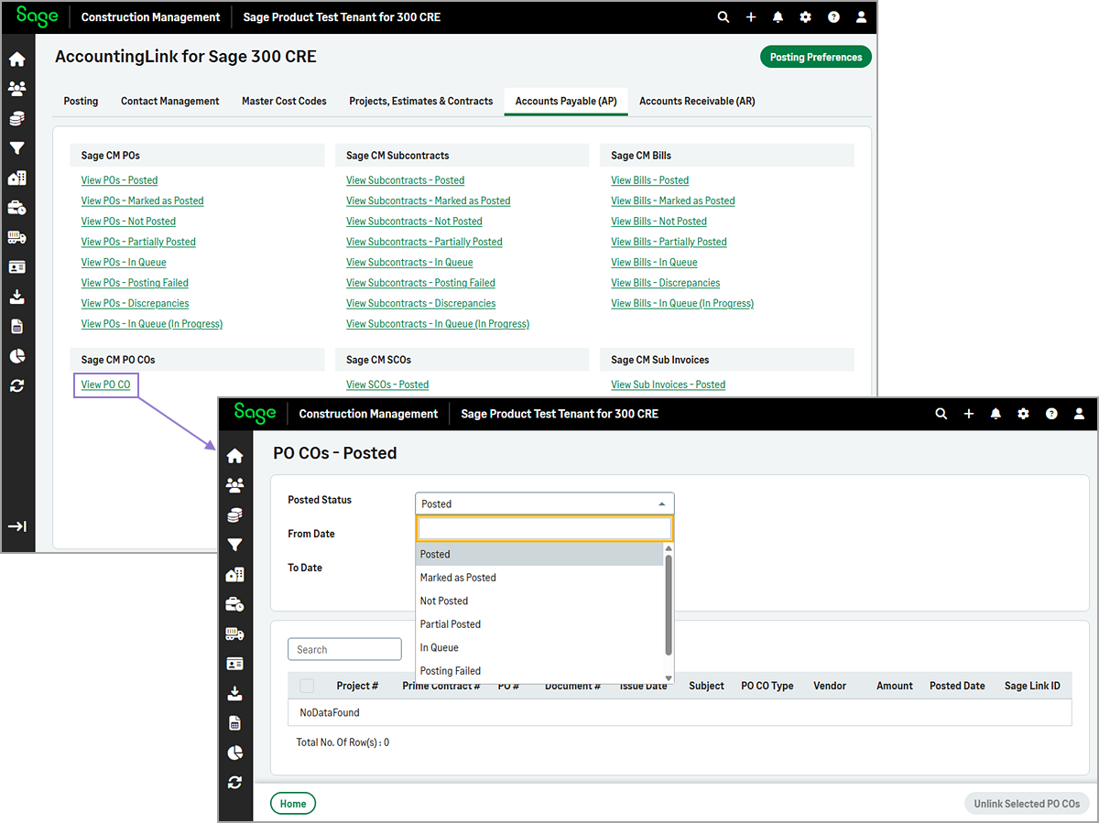This screenshot has height=823, width=1099.
Task: Open View SCOs - Posted link
Action: coord(387,384)
